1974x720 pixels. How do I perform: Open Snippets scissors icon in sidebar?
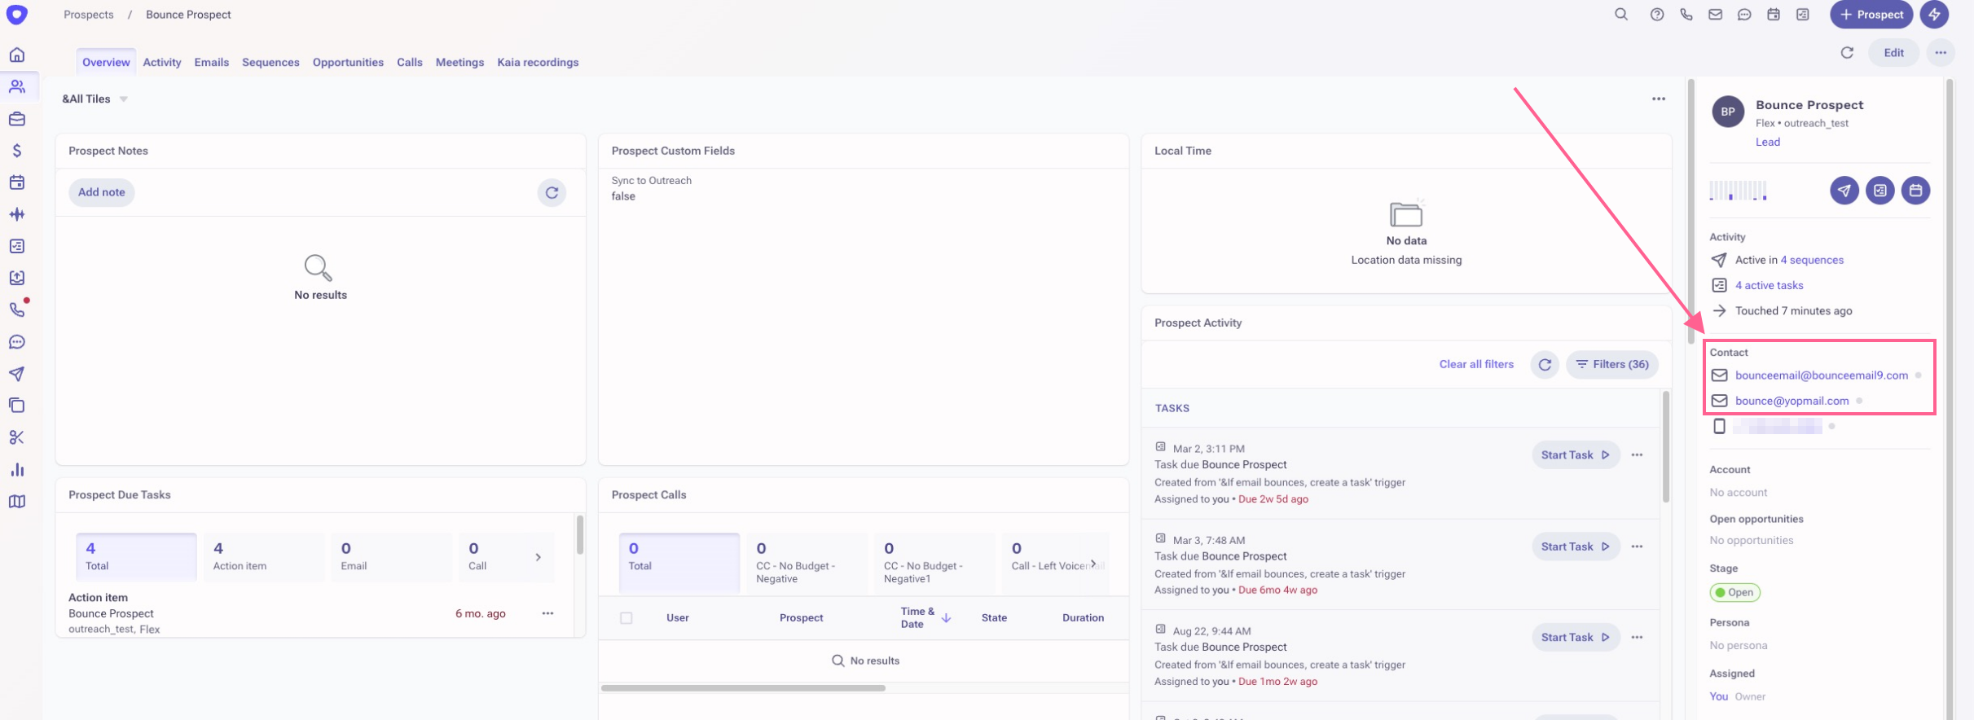pyautogui.click(x=16, y=437)
